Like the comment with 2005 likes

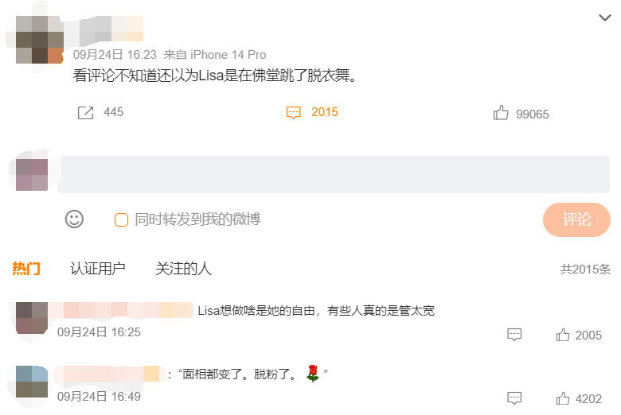[564, 335]
